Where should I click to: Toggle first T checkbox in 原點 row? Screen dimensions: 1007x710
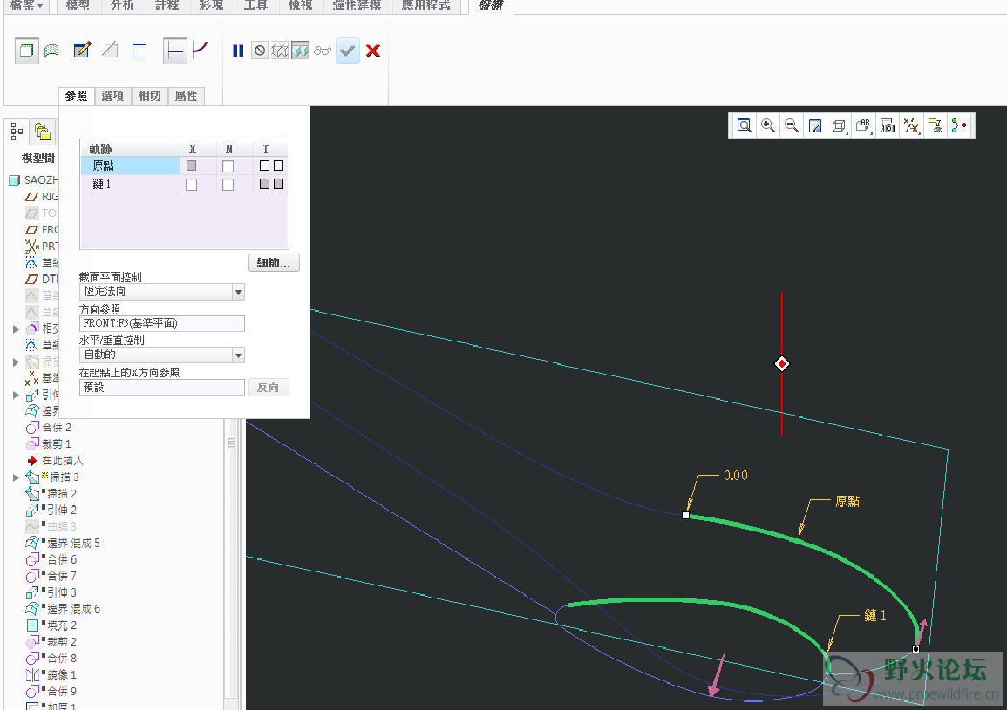coord(264,166)
